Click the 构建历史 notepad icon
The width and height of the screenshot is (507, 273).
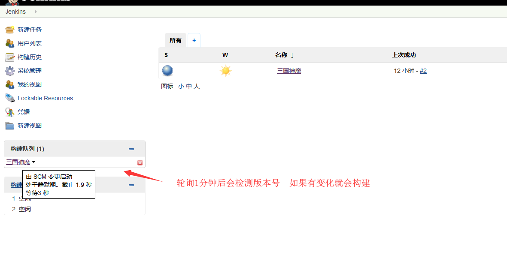(x=9, y=57)
